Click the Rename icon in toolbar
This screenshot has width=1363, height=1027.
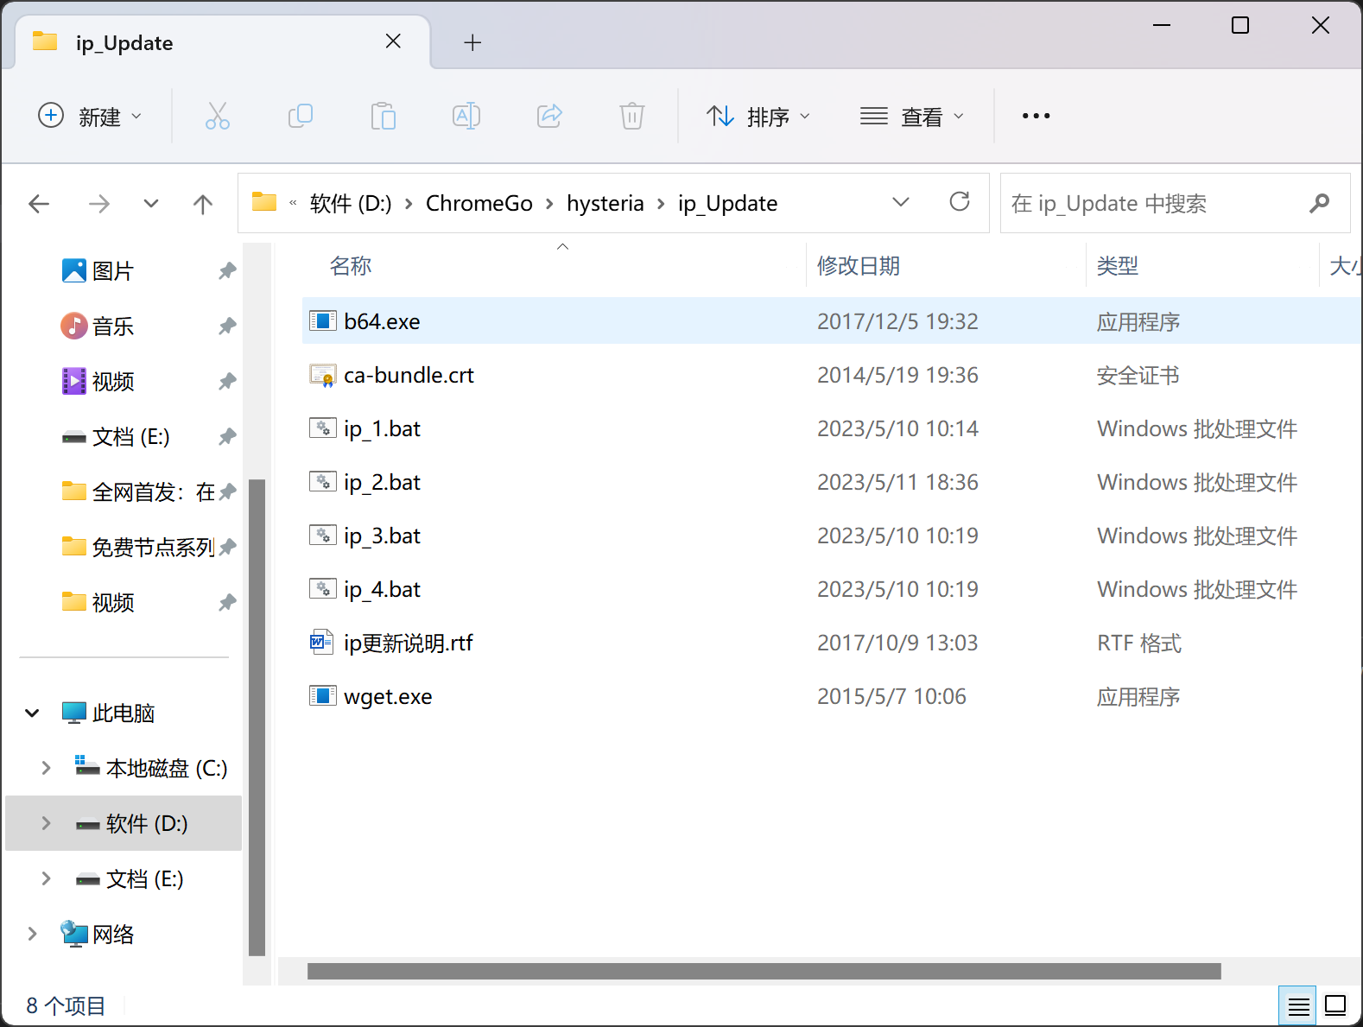(x=466, y=116)
